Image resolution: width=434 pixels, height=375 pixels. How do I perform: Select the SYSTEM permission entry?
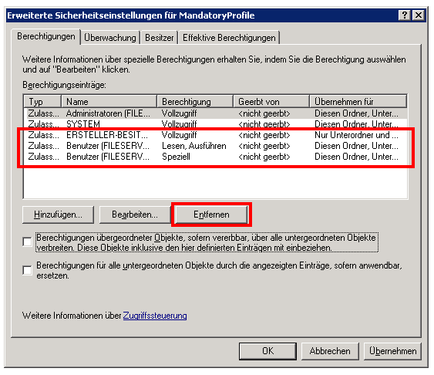[x=216, y=123]
